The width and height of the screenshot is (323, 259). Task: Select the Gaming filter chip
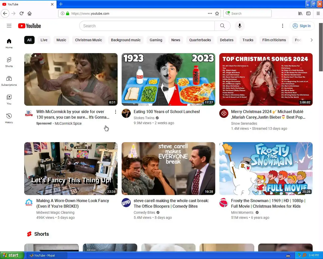tap(156, 40)
